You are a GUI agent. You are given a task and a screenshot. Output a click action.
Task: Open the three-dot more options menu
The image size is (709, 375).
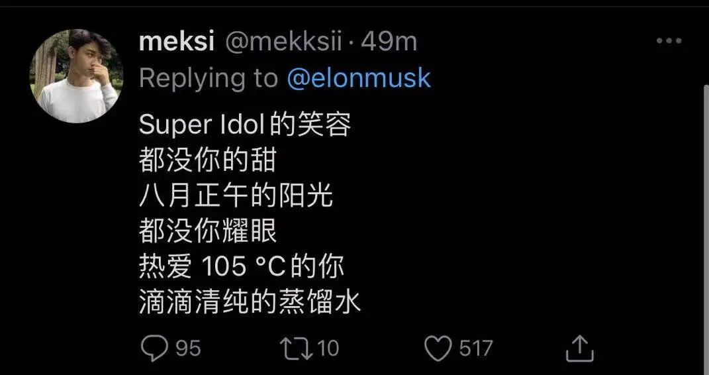[x=669, y=42]
